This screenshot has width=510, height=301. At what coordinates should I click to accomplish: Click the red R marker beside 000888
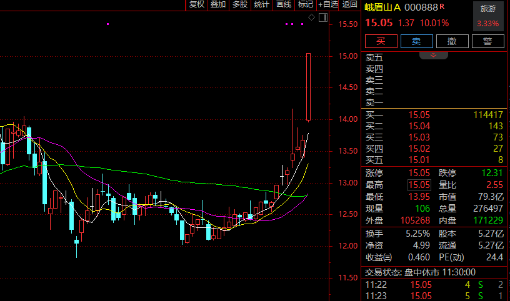[442, 7]
